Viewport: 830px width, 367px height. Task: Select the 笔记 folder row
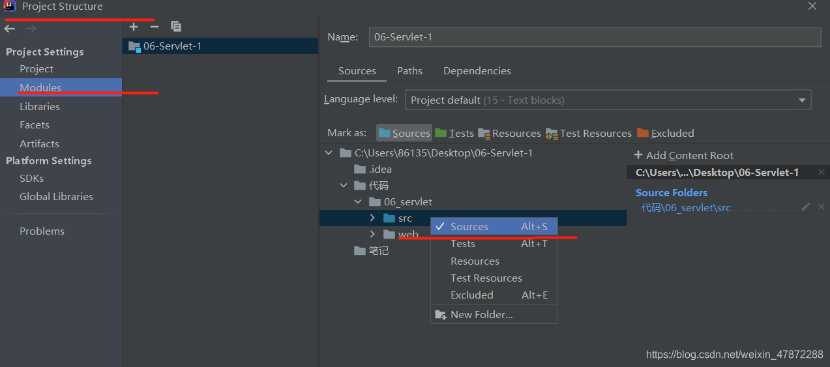[x=473, y=250]
